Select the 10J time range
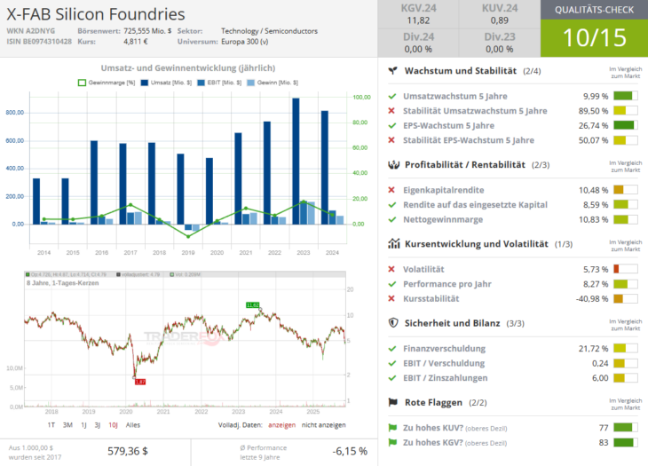This screenshot has height=466, width=648. click(x=113, y=425)
